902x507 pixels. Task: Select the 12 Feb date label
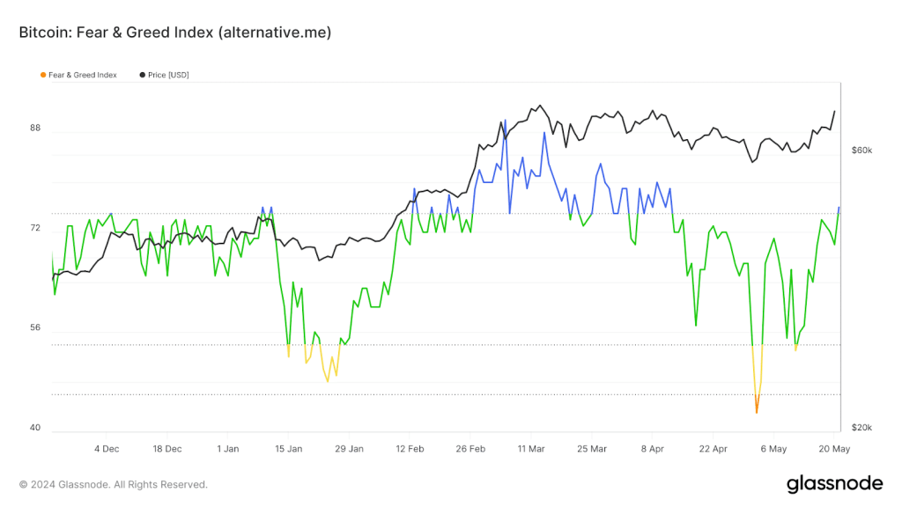pyautogui.click(x=410, y=448)
